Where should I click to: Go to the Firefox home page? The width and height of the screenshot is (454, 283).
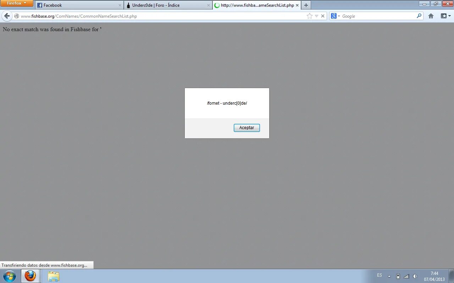click(431, 16)
